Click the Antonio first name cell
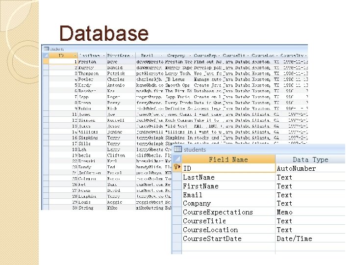Image resolution: width=353 pixels, height=265 pixels. point(121,85)
